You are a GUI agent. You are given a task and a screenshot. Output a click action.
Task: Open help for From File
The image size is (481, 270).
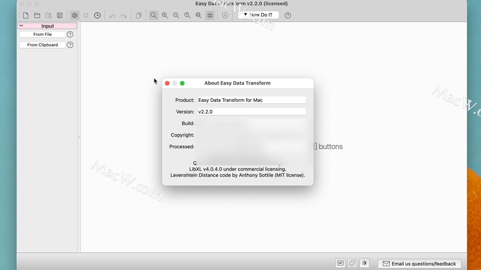(x=70, y=34)
